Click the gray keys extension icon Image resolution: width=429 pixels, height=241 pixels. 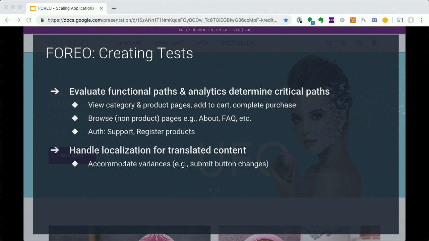click(x=364, y=20)
